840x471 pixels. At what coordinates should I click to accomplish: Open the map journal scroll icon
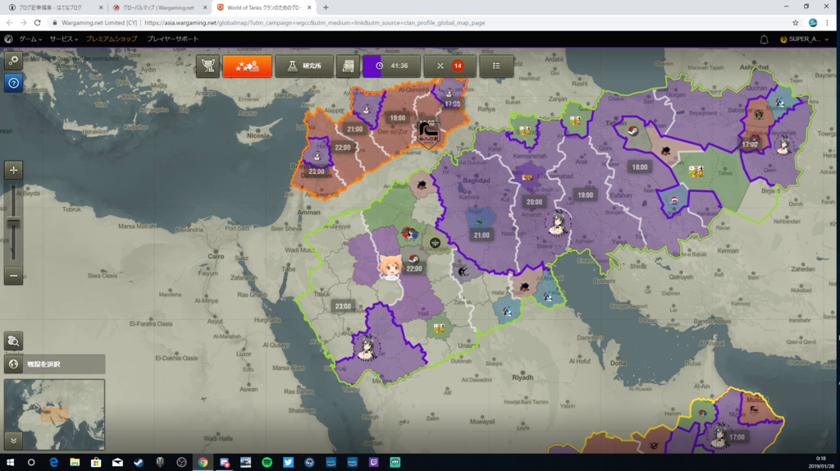(x=348, y=66)
